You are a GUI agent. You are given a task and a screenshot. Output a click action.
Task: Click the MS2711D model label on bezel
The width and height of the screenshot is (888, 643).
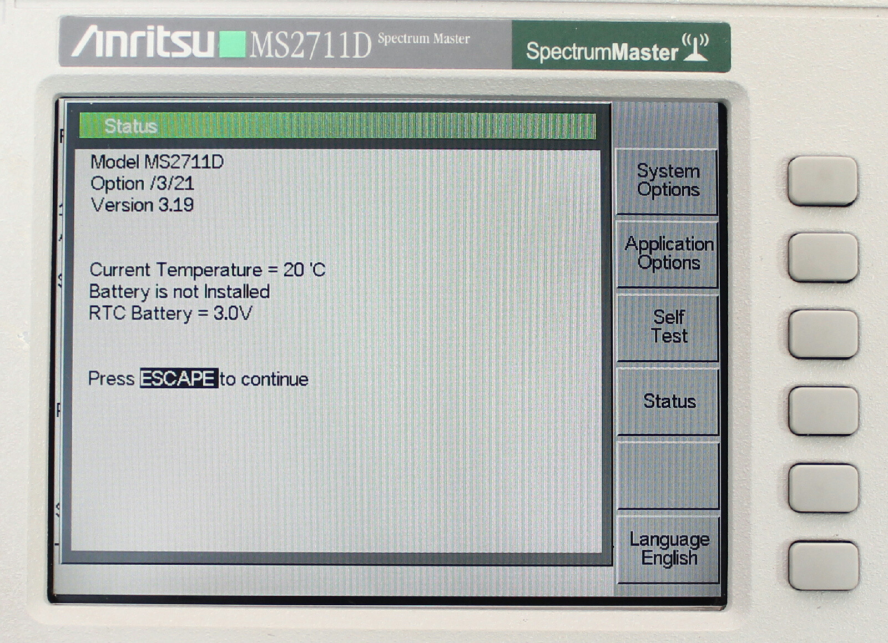310,45
